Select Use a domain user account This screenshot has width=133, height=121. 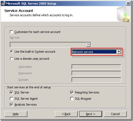(11, 59)
